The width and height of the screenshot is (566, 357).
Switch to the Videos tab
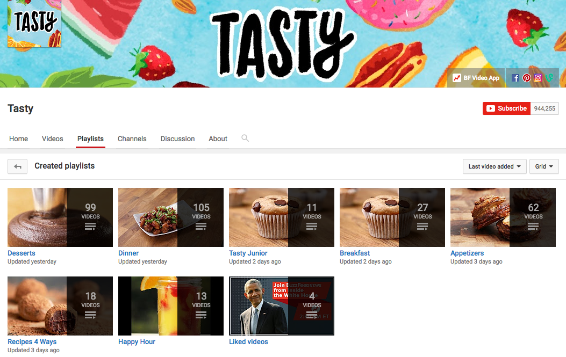pos(52,139)
